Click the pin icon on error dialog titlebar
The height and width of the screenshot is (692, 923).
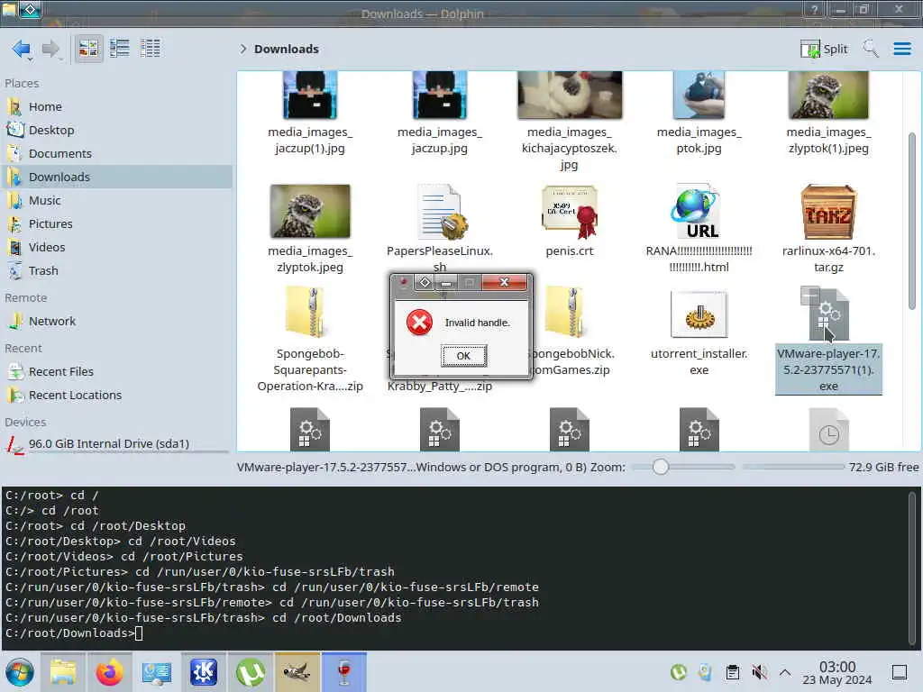point(403,283)
